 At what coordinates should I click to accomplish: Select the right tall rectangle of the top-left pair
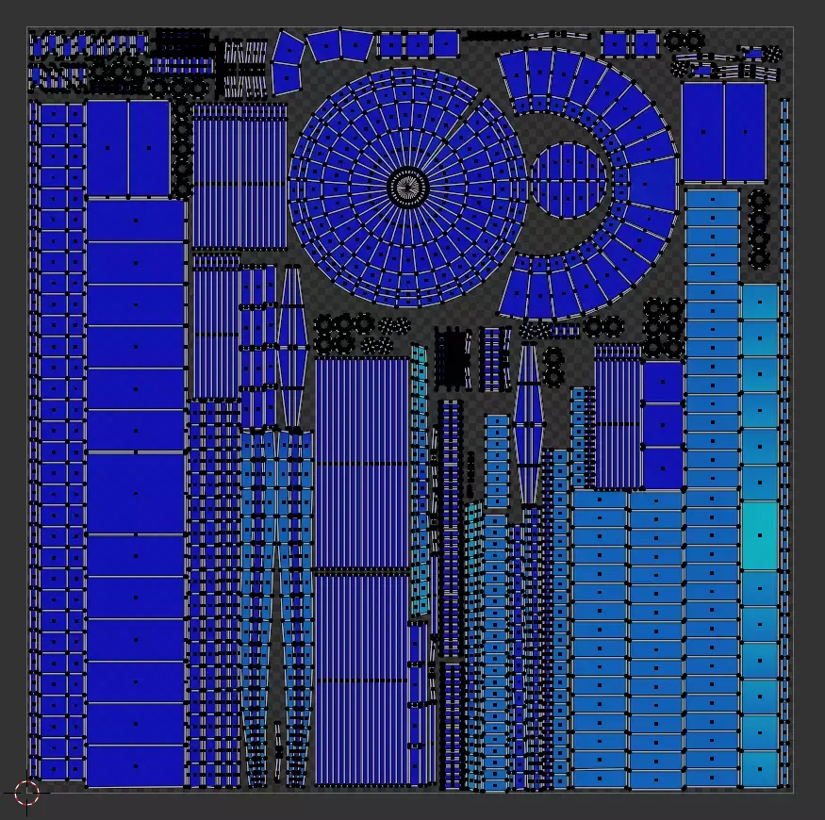coord(149,148)
